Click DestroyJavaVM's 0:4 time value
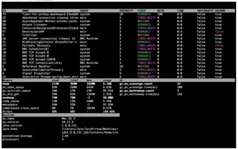Screen dimensions: 238x149 (180, 32)
